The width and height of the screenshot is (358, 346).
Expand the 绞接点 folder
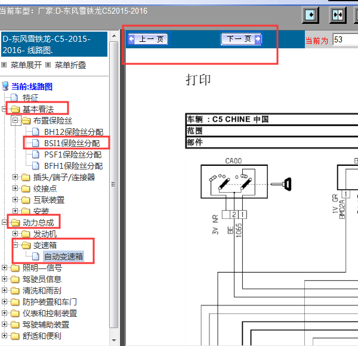tap(15, 189)
